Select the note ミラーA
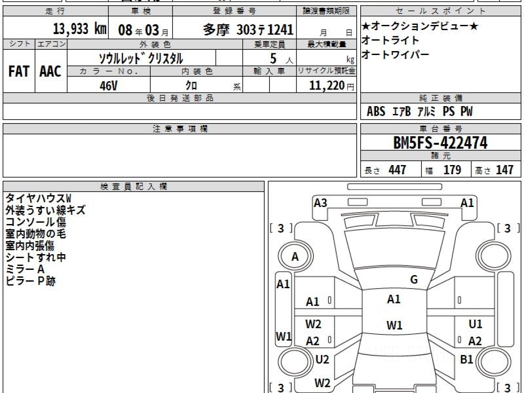This screenshot has height=393, width=524. tap(25, 269)
